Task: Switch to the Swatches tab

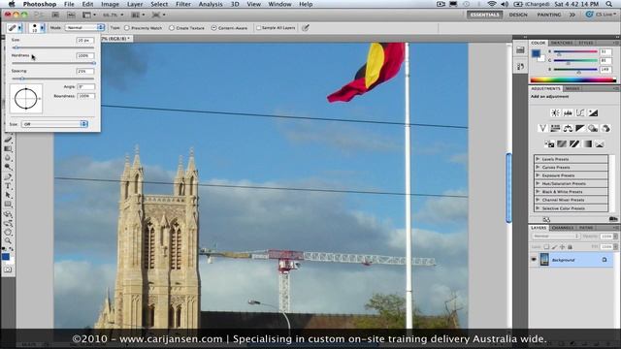Action: click(x=562, y=43)
